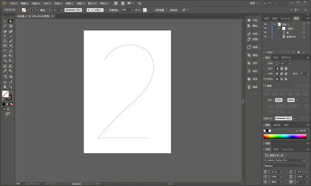Open stroke weight dropdown in control bar
The height and width of the screenshot is (186, 311).
click(61, 10)
